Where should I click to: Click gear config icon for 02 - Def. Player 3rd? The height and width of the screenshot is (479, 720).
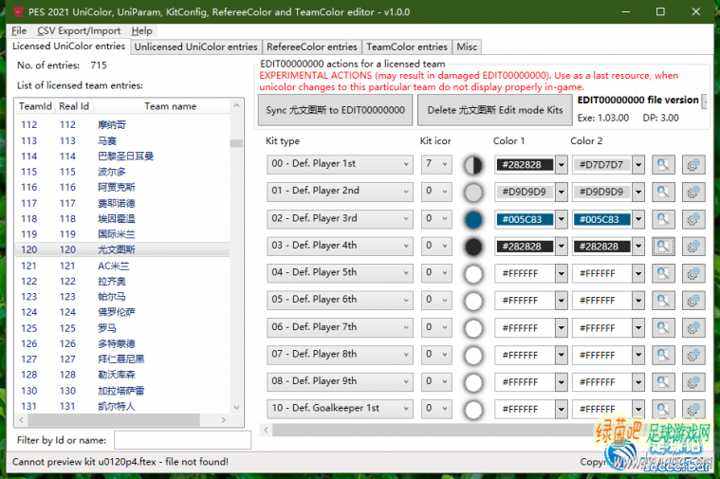(x=693, y=219)
